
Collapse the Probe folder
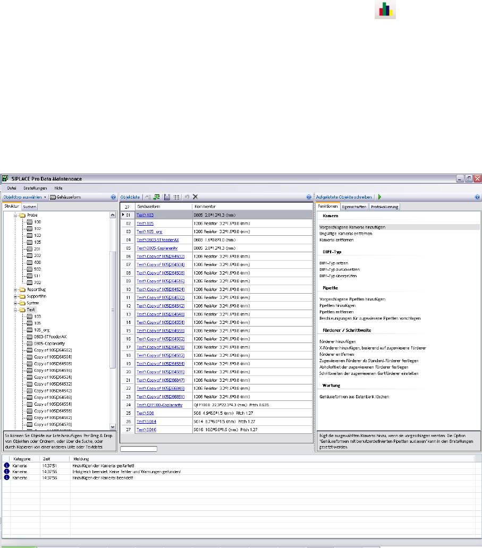coord(15,216)
